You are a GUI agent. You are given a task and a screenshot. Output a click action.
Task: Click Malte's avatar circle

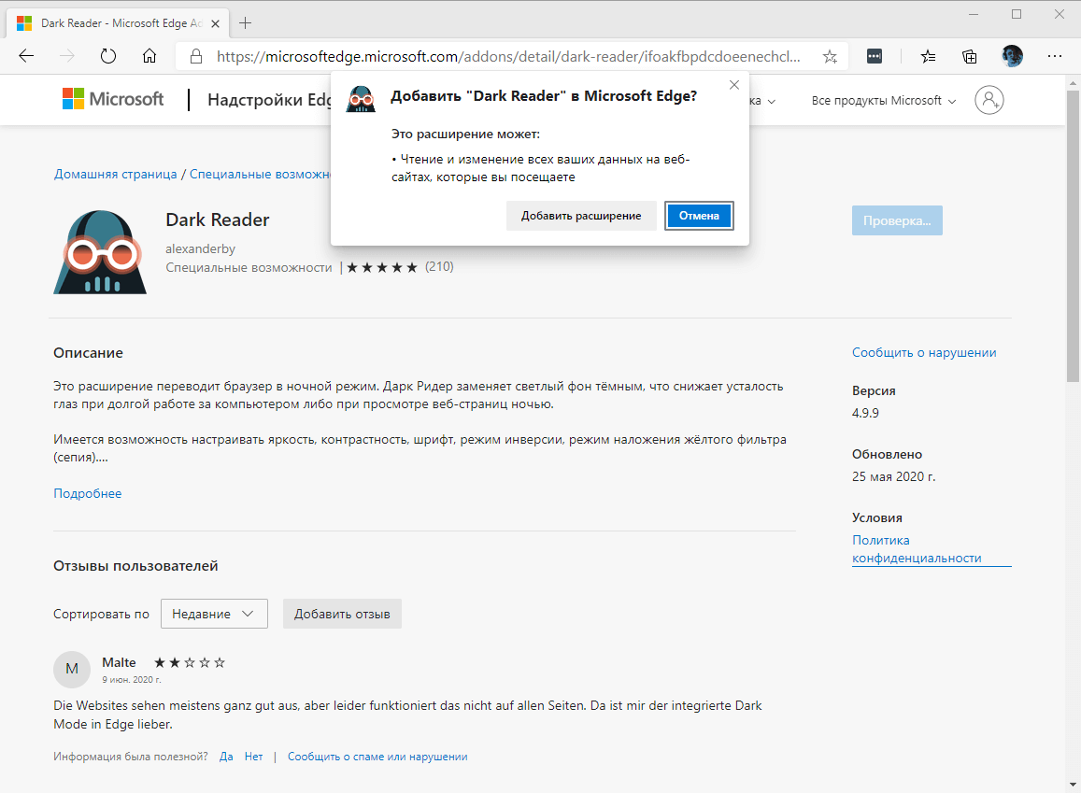[x=72, y=669]
